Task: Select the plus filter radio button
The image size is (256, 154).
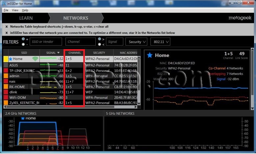Action: point(23,39)
